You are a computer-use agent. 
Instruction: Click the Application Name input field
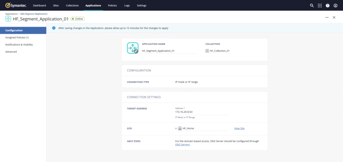tap(168, 51)
